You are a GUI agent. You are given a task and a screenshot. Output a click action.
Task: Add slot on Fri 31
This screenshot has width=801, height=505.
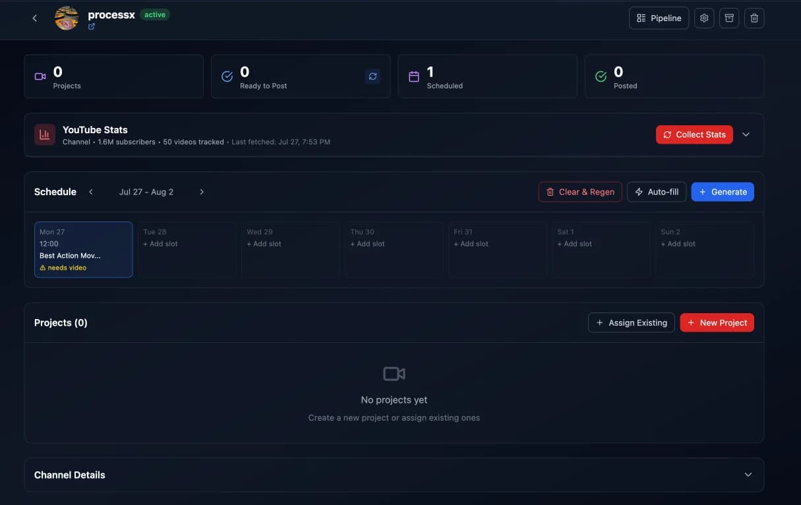[471, 244]
